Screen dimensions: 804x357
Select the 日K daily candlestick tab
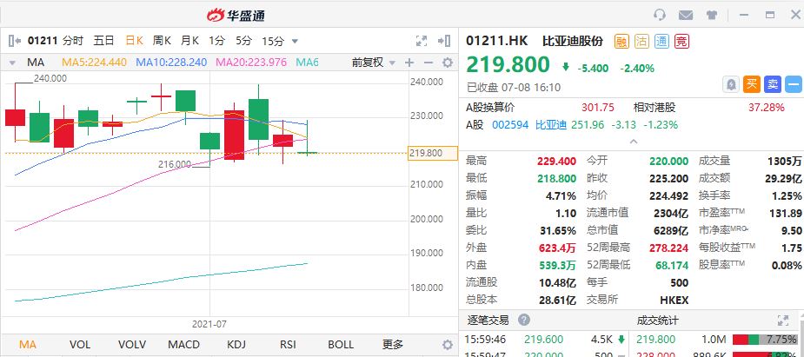[x=135, y=41]
